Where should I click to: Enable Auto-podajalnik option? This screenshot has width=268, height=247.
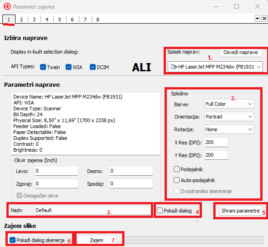(176, 180)
